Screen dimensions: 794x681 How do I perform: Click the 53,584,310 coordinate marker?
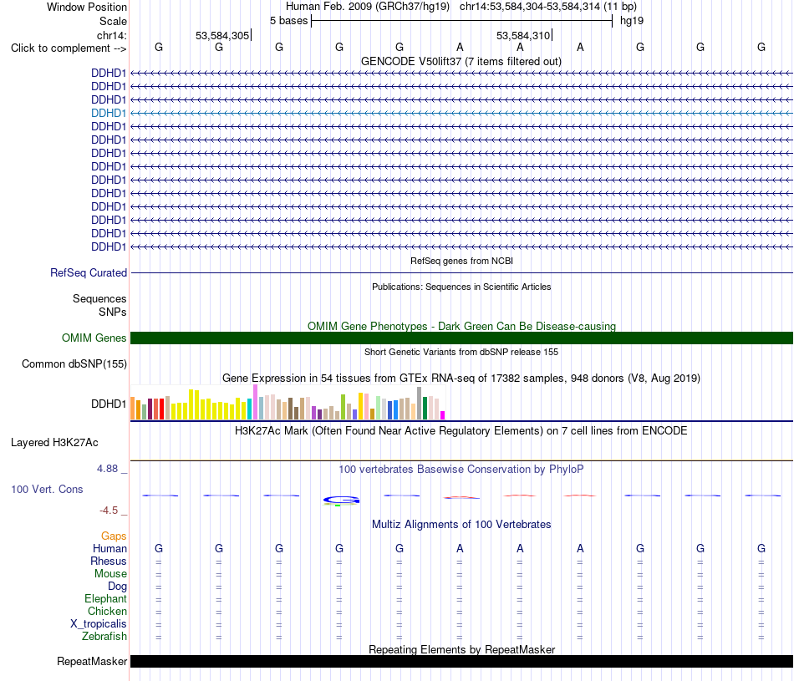tap(523, 35)
